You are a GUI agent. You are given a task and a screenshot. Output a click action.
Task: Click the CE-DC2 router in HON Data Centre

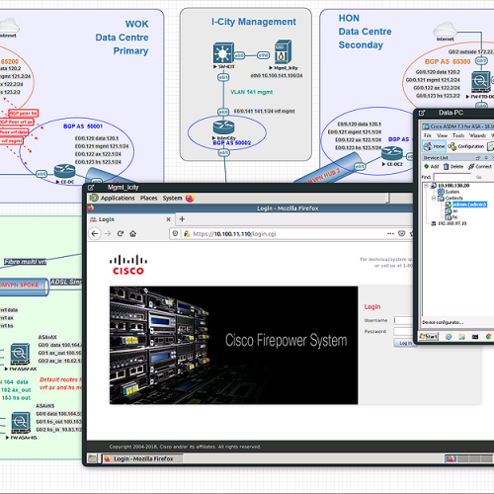392,154
